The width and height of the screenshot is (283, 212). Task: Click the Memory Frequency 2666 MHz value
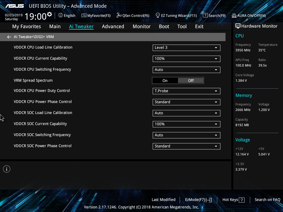tap(243, 110)
